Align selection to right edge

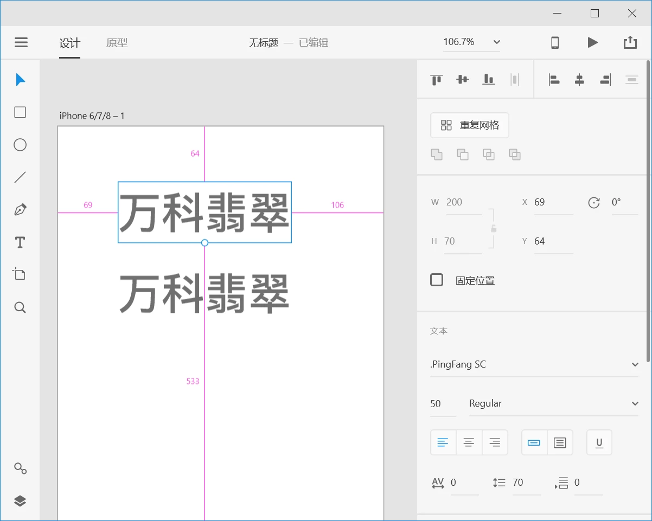pos(605,80)
